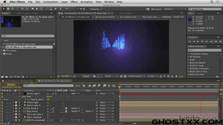This screenshot has width=223, height=125.
Task: Select the Zoom magnifier tool
Action: coord(13,9)
